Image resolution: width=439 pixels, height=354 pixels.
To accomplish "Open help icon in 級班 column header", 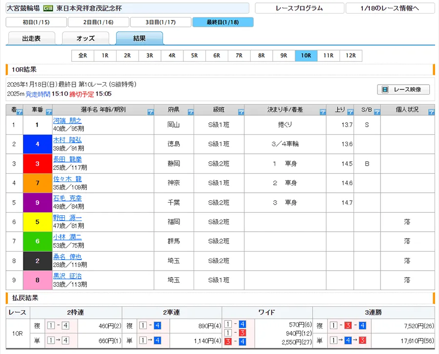I will pos(241,112).
